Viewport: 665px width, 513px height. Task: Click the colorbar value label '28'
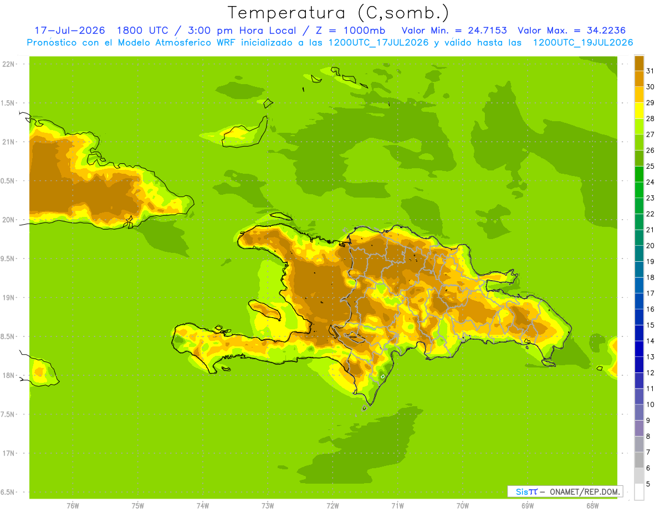(650, 118)
